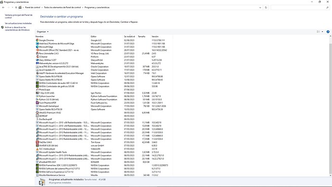Select NVIDIA FrameView SDK entry
The height and width of the screenshot is (187, 332).
pos(104,165)
